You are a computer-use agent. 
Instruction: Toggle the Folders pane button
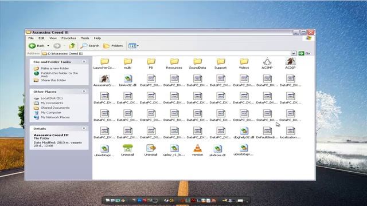point(114,46)
